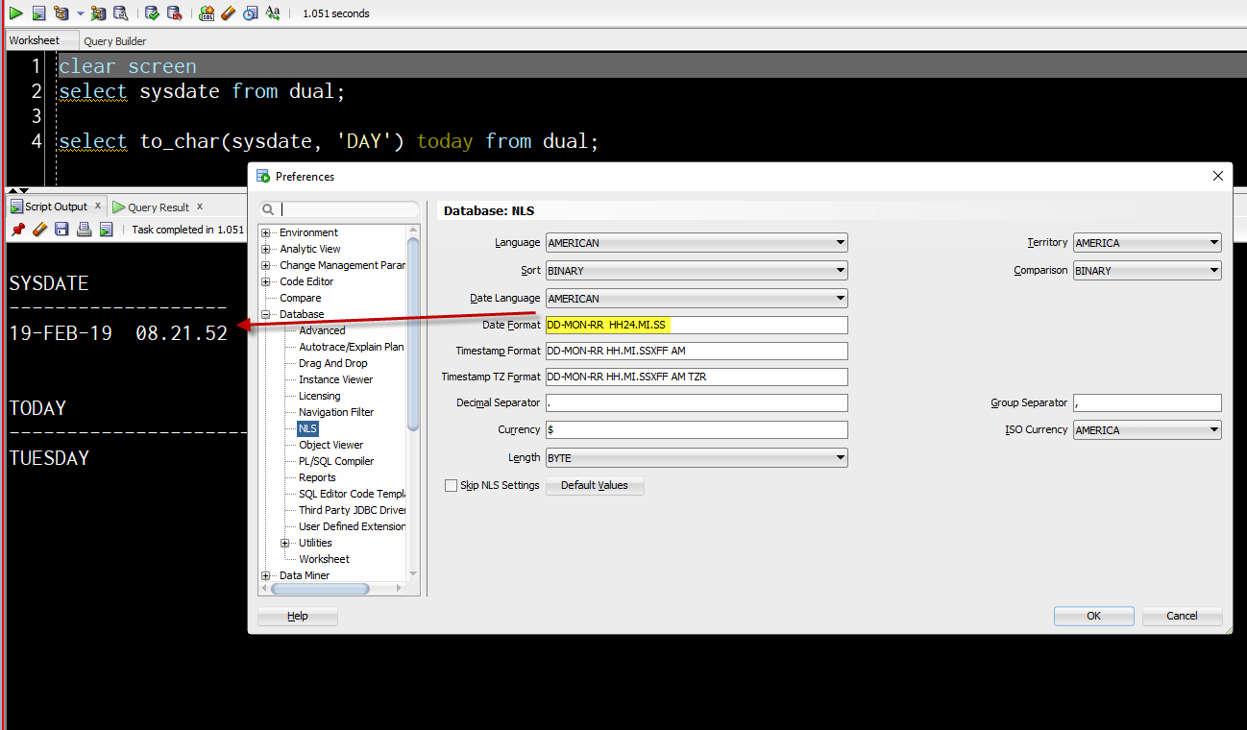Click the Group Separator field

pos(1147,402)
